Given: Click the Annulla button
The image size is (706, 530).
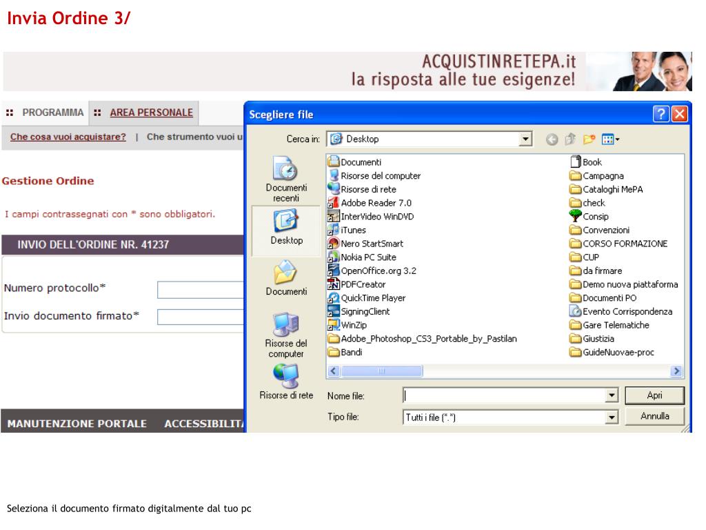Looking at the screenshot, I should point(655,416).
